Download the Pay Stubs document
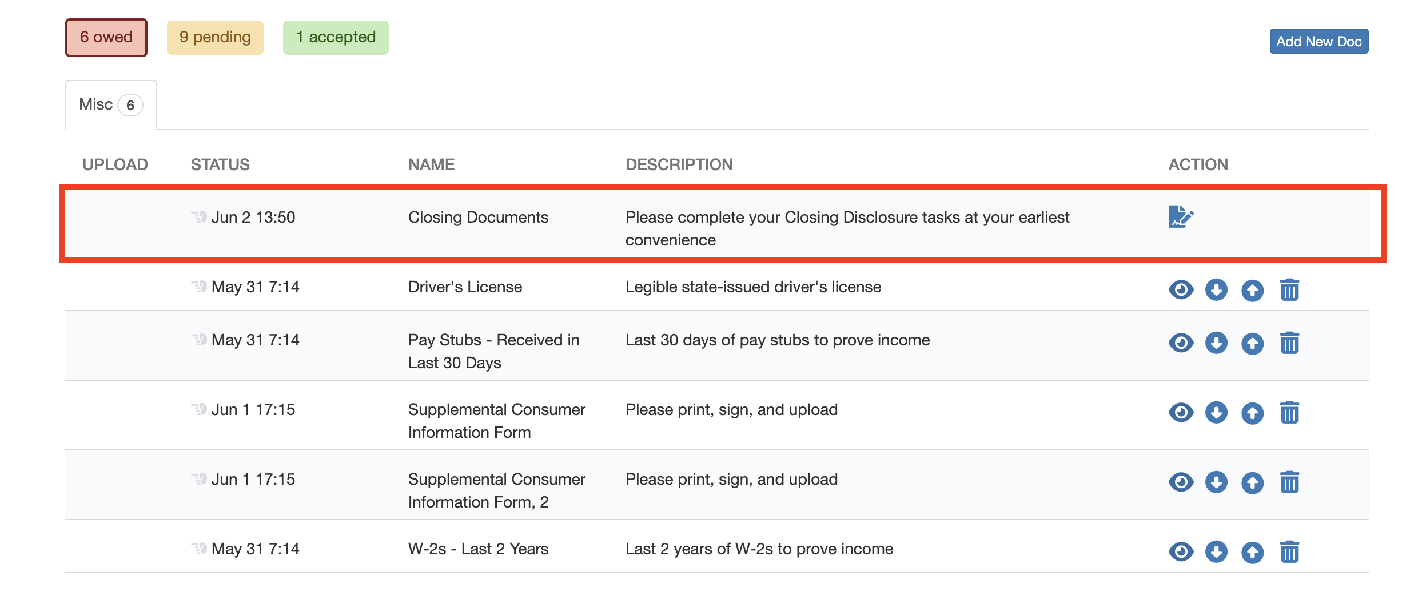 (1216, 343)
